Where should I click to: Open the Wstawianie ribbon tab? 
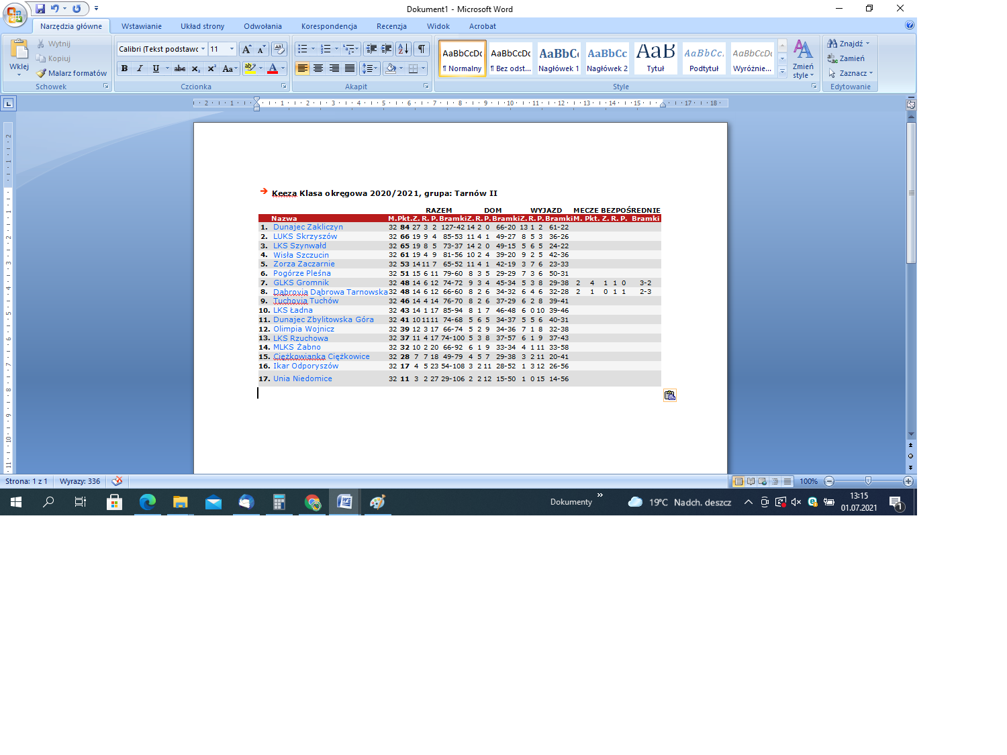[141, 26]
